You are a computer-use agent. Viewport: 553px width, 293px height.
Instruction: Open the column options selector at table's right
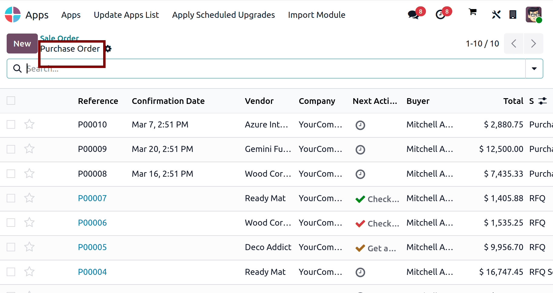click(x=542, y=101)
